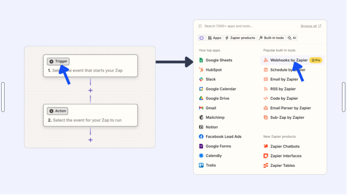Open the Browse all link
This screenshot has height=195, width=347.
point(311,26)
